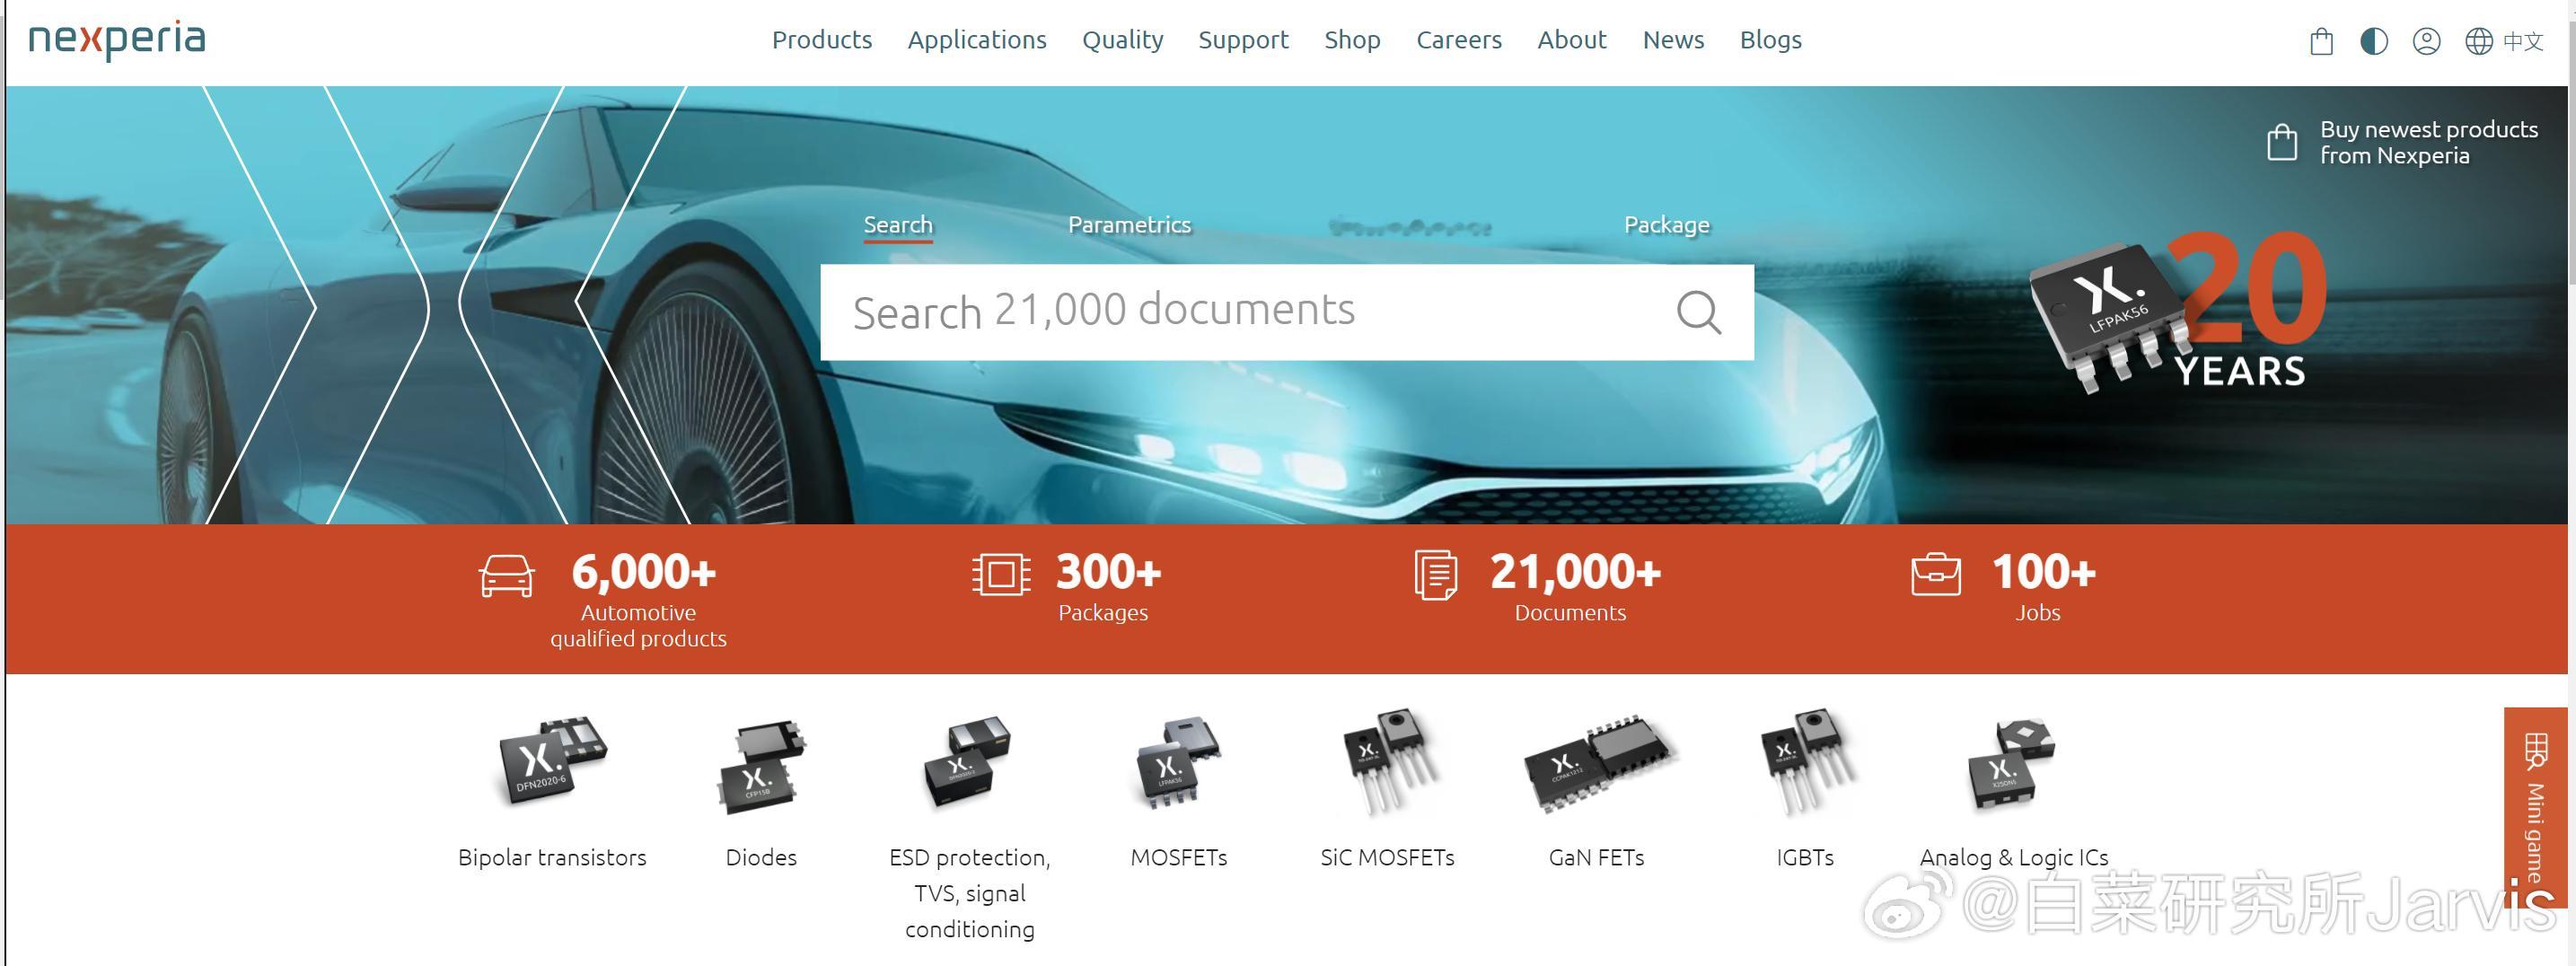Open the Analog & Logic ICs label
2576x966 pixels.
[x=2014, y=857]
